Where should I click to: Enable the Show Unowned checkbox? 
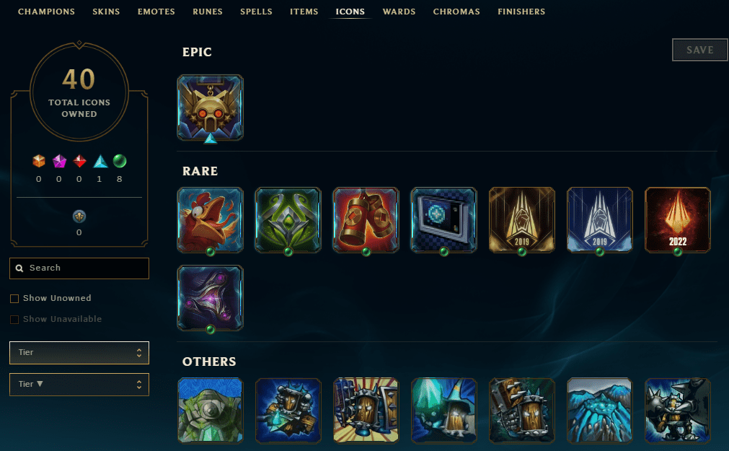click(x=14, y=298)
